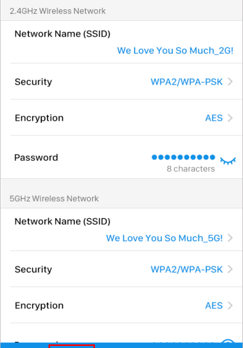Change 5GHz AES encryption value
Viewport: 243px width, 348px height.
click(214, 305)
